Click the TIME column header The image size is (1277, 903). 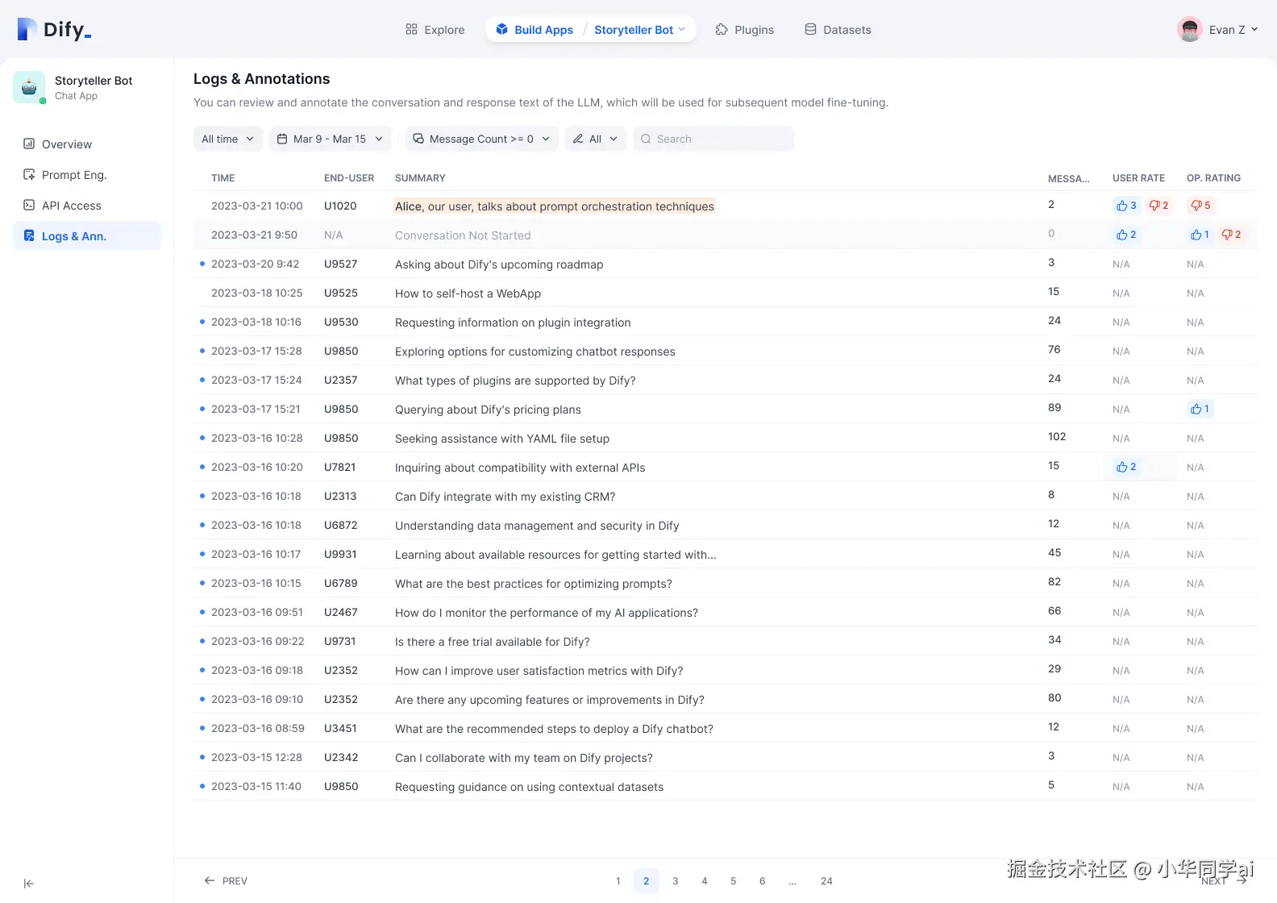tap(223, 178)
